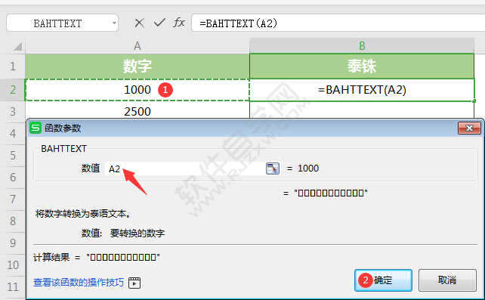The width and height of the screenshot is (485, 300).
Task: Close the 函数参数 dialog with red X
Action: pos(469,128)
